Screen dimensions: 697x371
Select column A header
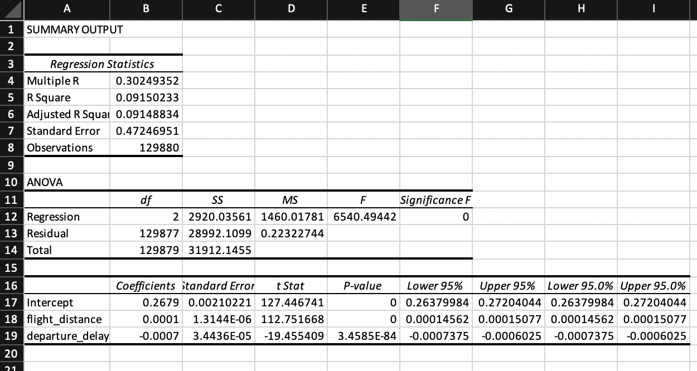pyautogui.click(x=67, y=9)
